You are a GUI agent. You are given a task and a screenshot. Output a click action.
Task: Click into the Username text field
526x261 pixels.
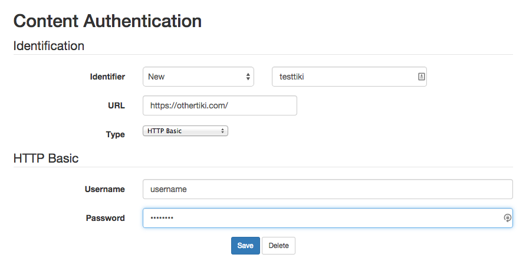pyautogui.click(x=328, y=189)
